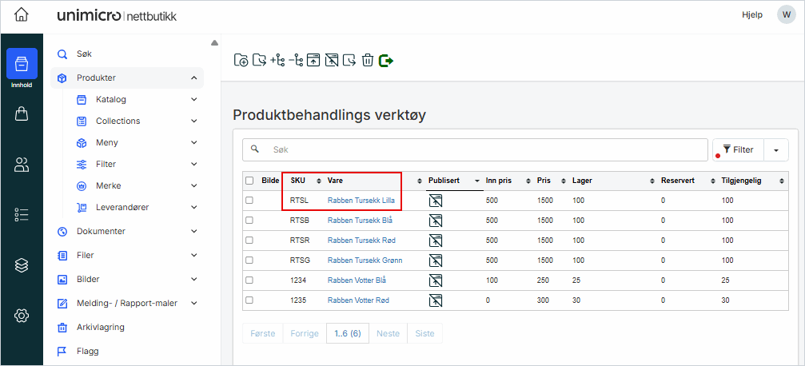Click the unpublish products toolbar icon

pyautogui.click(x=331, y=60)
